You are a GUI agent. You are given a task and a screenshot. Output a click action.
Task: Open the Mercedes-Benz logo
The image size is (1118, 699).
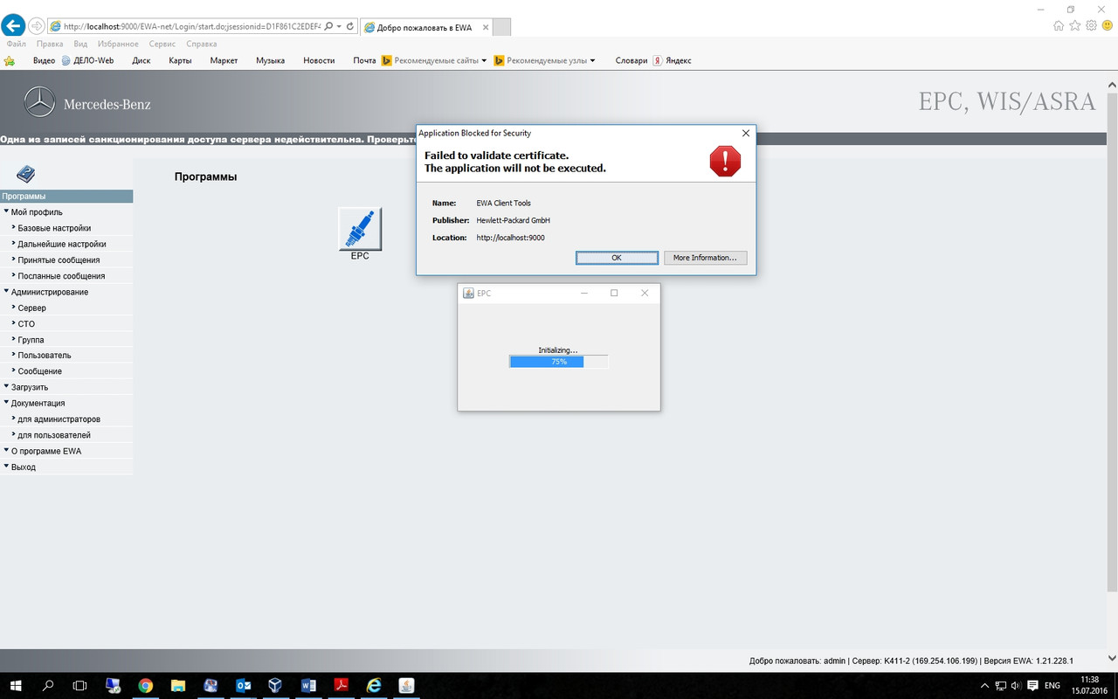[39, 103]
